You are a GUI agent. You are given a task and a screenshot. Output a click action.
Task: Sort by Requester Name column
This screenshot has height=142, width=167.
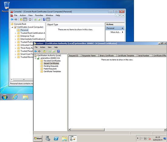tap(90, 56)
